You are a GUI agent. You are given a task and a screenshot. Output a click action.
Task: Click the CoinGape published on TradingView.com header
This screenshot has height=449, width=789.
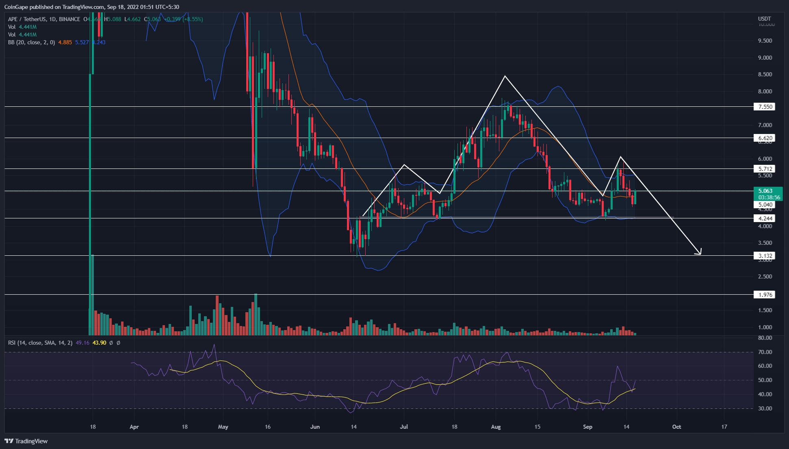(x=91, y=7)
